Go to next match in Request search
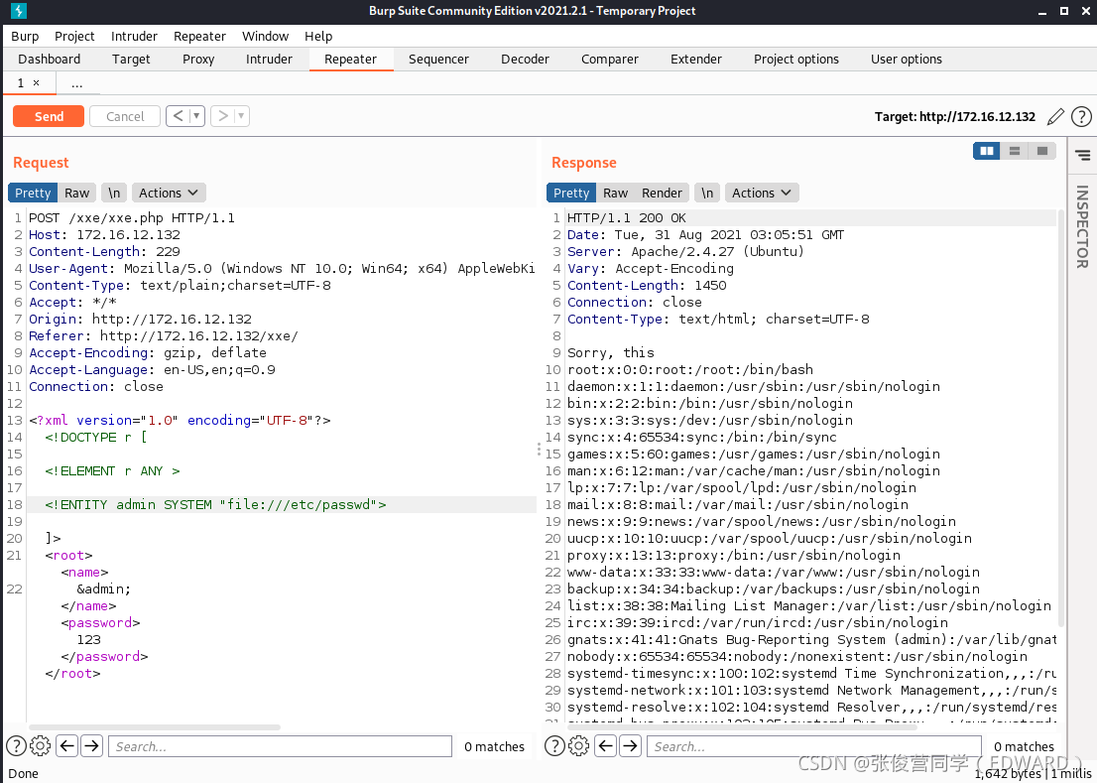This screenshot has width=1097, height=783. [91, 746]
